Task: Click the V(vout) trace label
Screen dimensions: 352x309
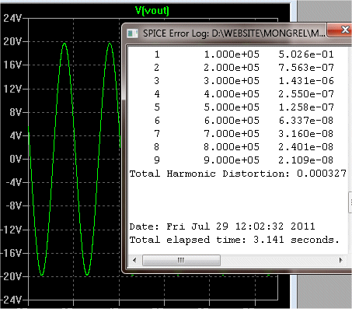Action: pos(152,11)
